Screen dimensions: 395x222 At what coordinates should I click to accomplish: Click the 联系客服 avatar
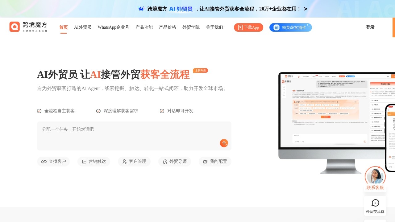[375, 176]
